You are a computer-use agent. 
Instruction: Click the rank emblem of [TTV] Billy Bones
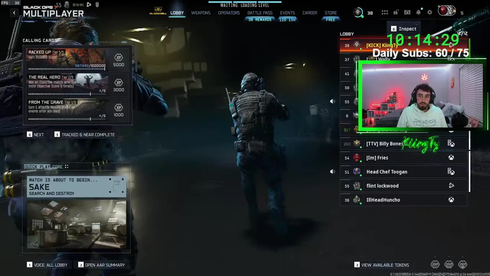pyautogui.click(x=357, y=144)
